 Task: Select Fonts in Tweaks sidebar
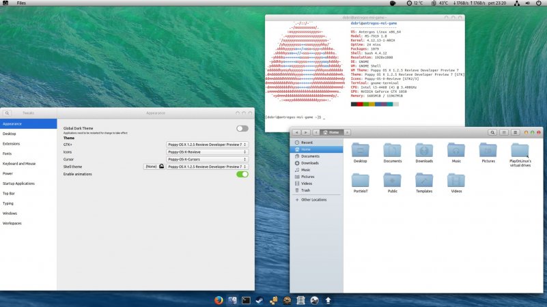point(28,153)
